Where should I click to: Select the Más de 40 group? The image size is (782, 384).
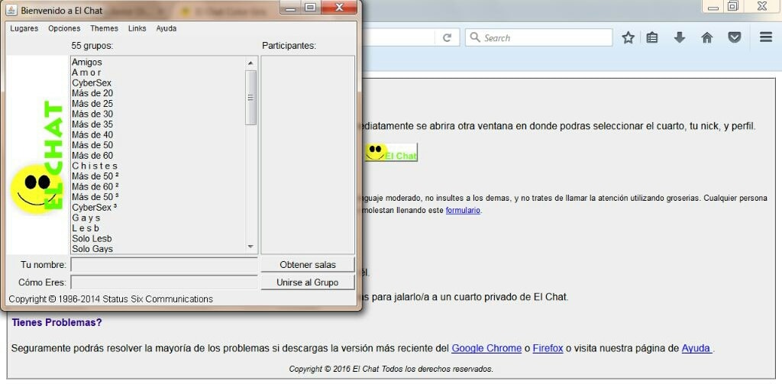click(158, 134)
